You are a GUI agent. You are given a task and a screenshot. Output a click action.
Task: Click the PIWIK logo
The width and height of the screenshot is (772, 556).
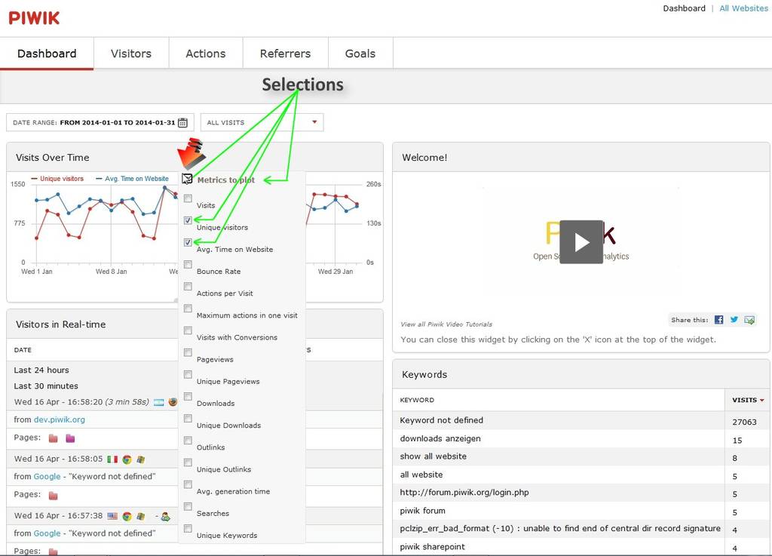[x=34, y=18]
